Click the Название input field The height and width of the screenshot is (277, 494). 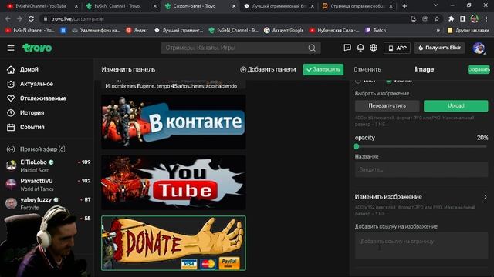(x=421, y=169)
